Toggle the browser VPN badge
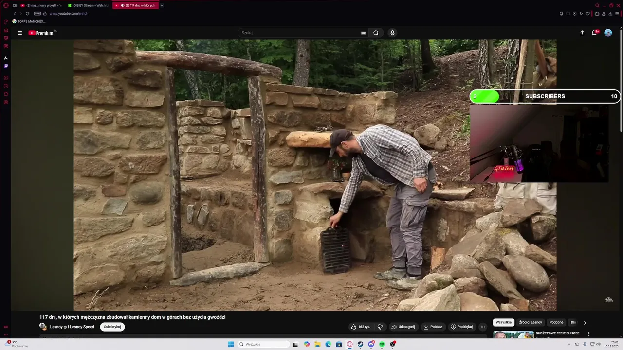This screenshot has width=623, height=350. 37,13
